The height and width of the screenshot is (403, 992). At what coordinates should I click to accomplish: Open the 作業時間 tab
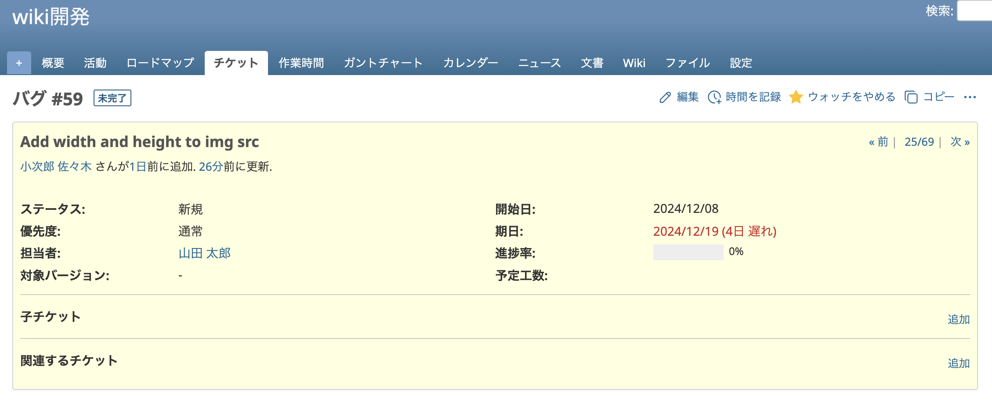(301, 63)
